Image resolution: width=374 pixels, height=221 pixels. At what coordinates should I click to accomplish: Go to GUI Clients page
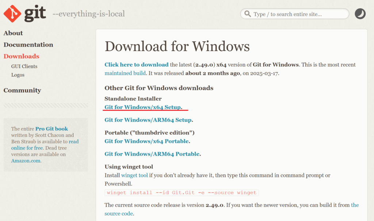tap(24, 66)
